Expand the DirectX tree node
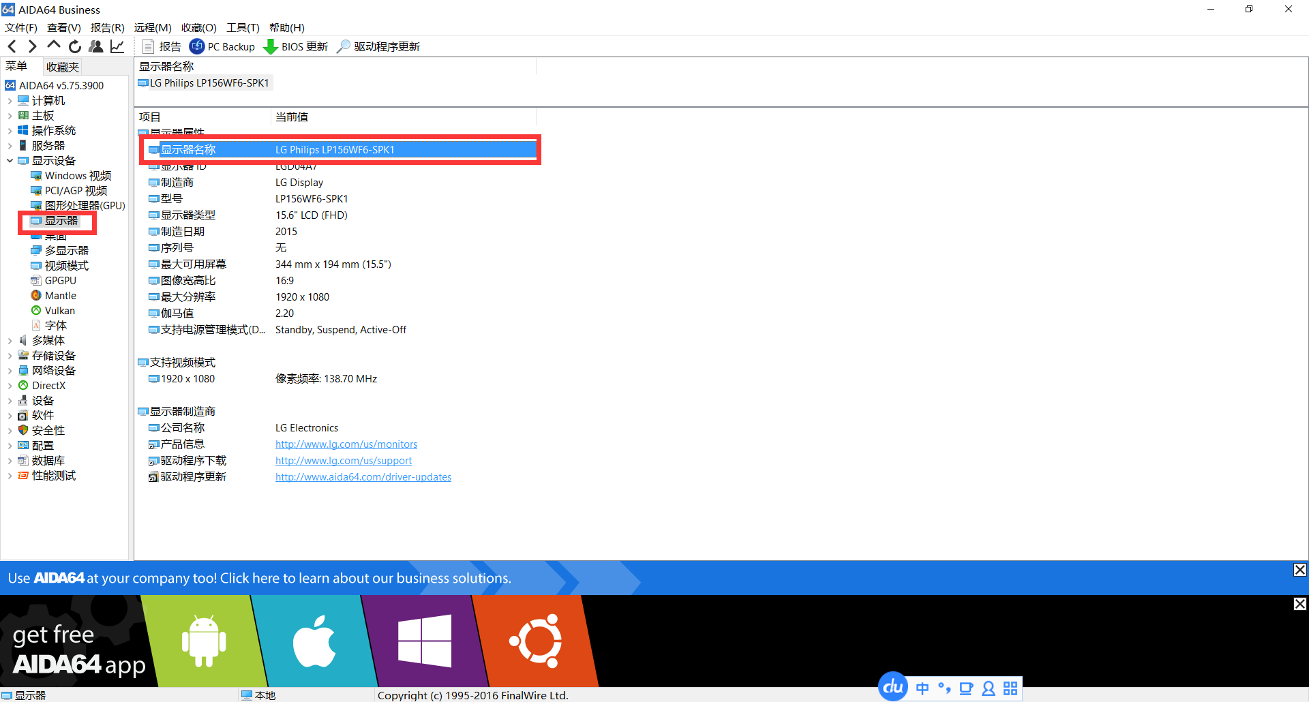Screen dimensions: 1309x702 point(10,386)
